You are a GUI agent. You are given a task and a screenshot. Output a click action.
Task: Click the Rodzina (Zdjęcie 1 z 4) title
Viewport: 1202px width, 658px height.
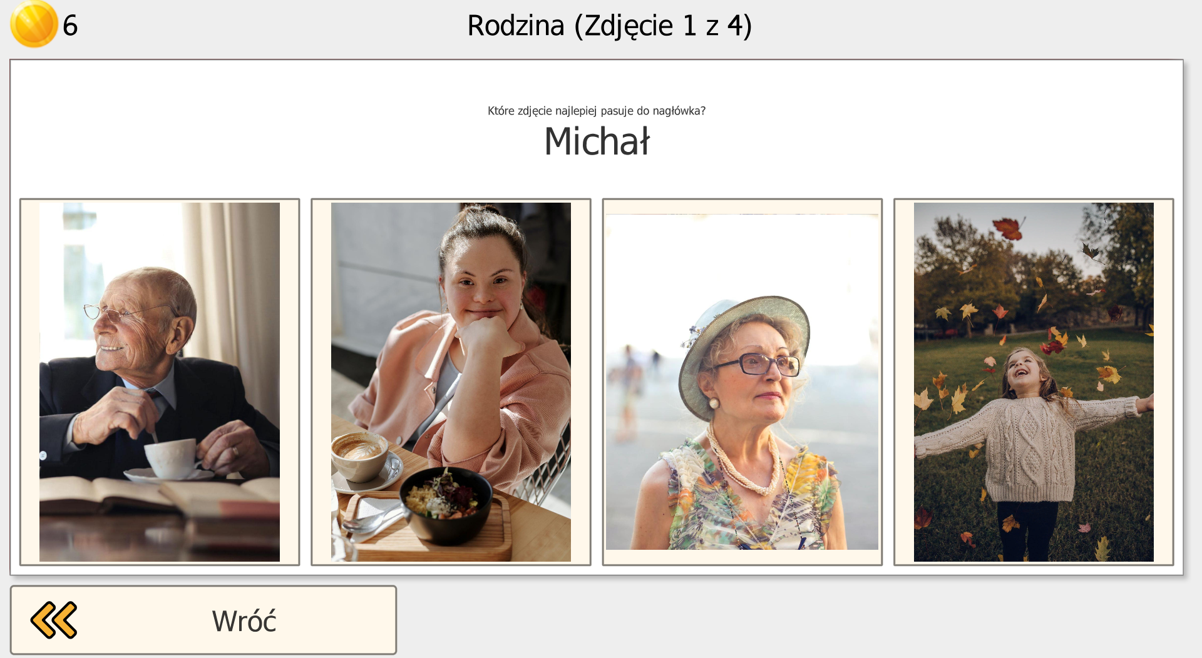click(610, 26)
